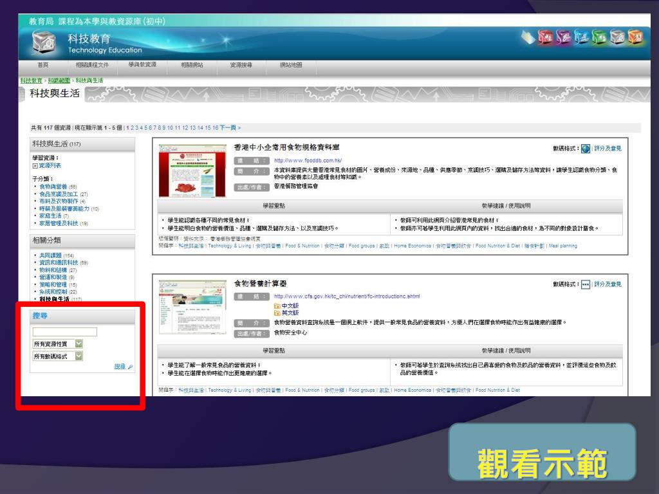Click the 知識範圍 breadcrumb link
Image resolution: width=659 pixels, height=494 pixels.
(59, 80)
